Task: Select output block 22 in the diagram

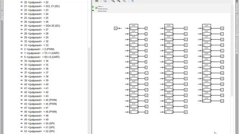Action: [186, 28]
